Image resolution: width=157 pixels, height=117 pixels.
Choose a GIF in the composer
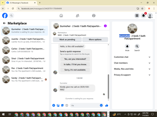(67, 105)
